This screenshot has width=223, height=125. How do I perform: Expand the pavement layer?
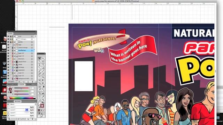coord(14,70)
